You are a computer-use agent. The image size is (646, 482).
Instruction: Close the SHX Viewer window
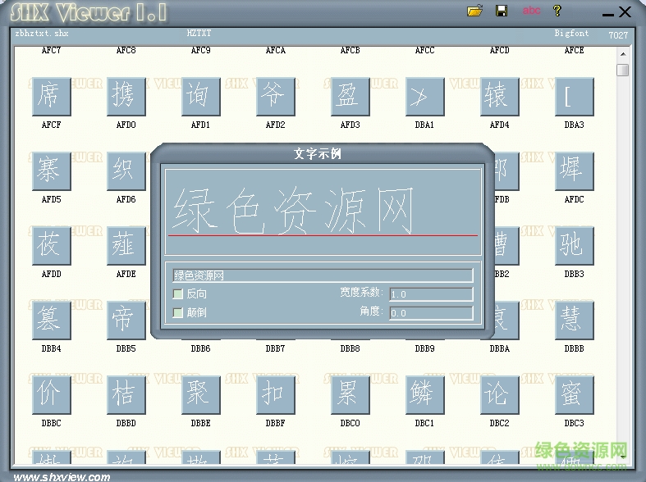625,11
